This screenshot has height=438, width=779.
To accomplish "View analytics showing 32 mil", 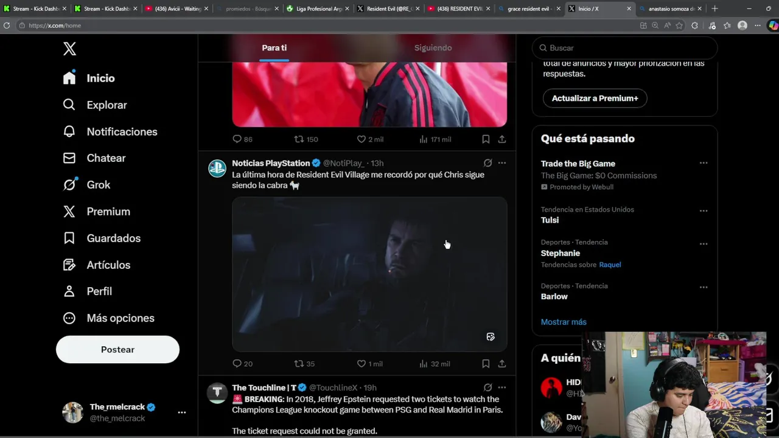I will (x=435, y=364).
